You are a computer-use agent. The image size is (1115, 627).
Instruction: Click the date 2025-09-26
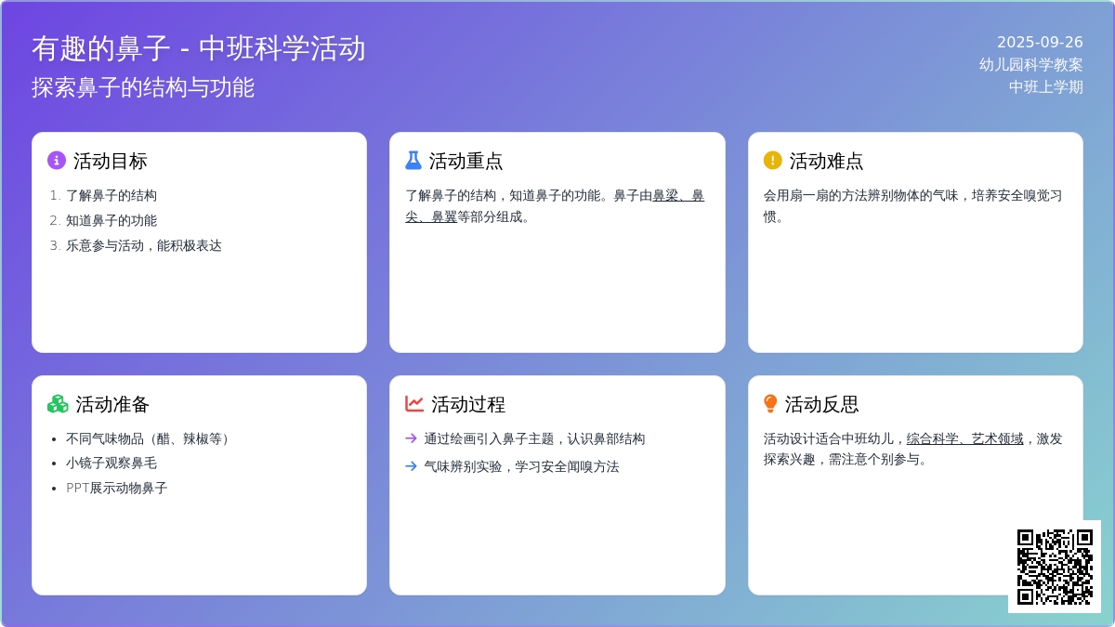click(x=1040, y=42)
